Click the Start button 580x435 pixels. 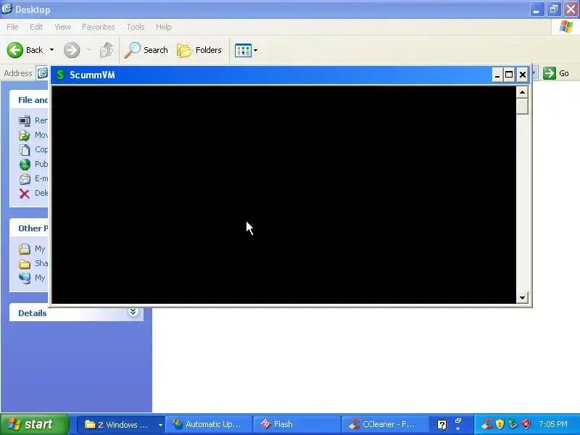(34, 424)
